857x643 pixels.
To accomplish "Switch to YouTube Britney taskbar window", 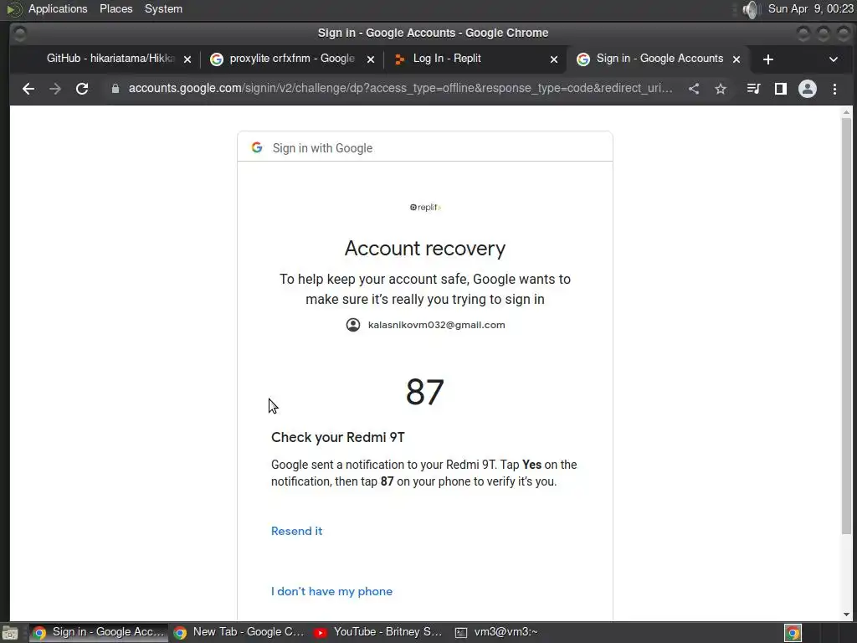I will 378,632.
